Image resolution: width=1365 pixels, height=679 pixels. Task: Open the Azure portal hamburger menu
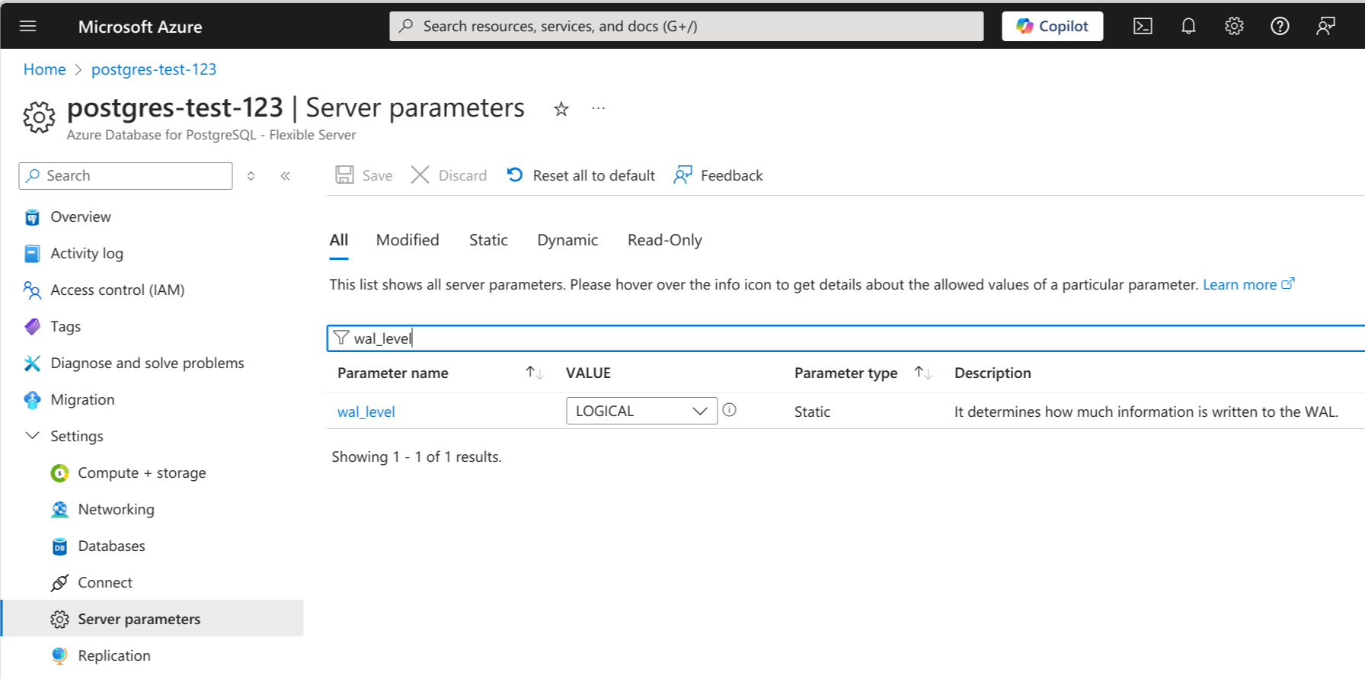tap(28, 26)
